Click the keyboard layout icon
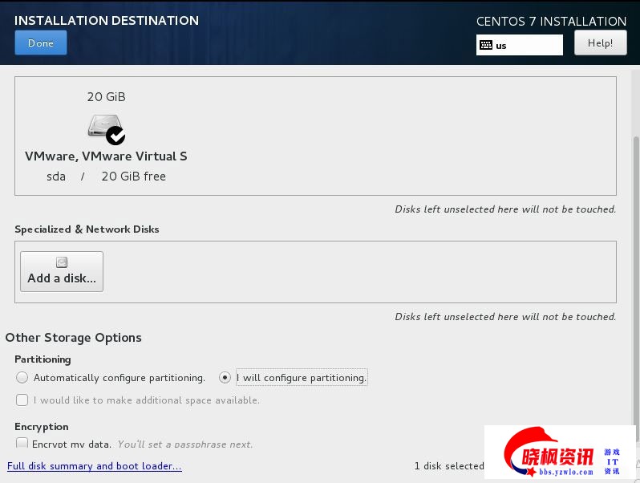This screenshot has height=483, width=640. click(486, 45)
